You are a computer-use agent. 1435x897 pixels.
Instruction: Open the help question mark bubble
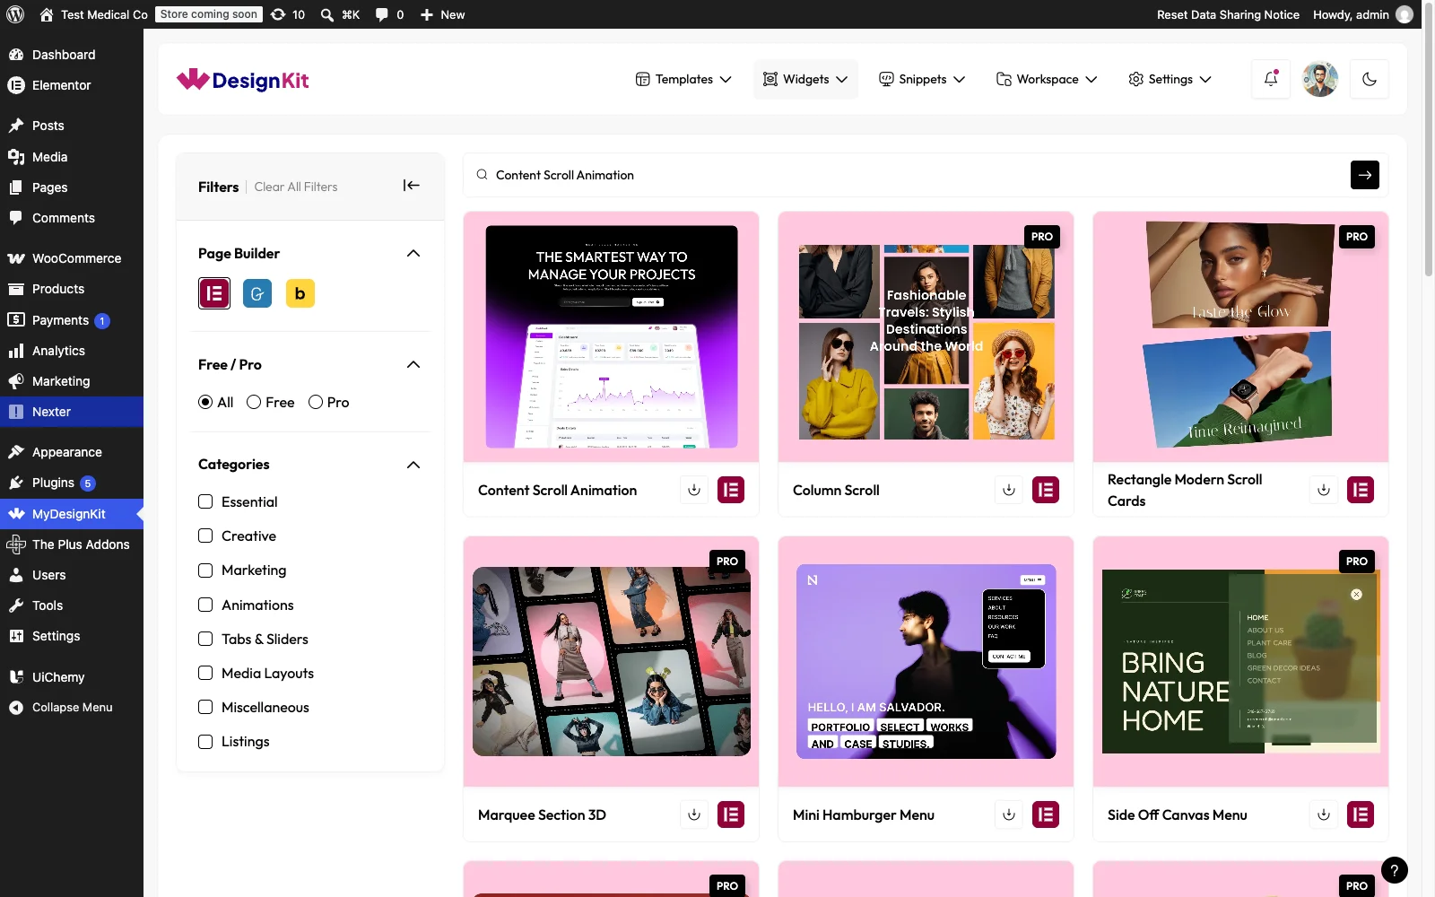click(x=1395, y=870)
